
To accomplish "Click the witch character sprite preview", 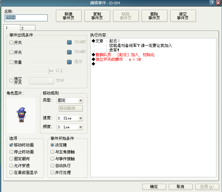I will pos(21,115).
